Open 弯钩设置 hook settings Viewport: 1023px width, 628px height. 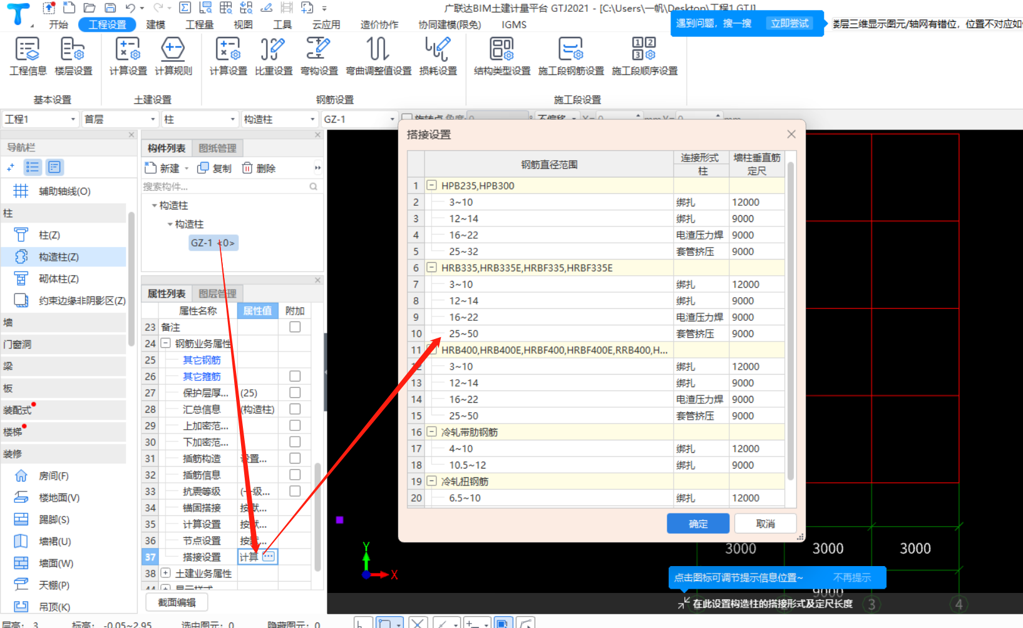click(x=319, y=56)
